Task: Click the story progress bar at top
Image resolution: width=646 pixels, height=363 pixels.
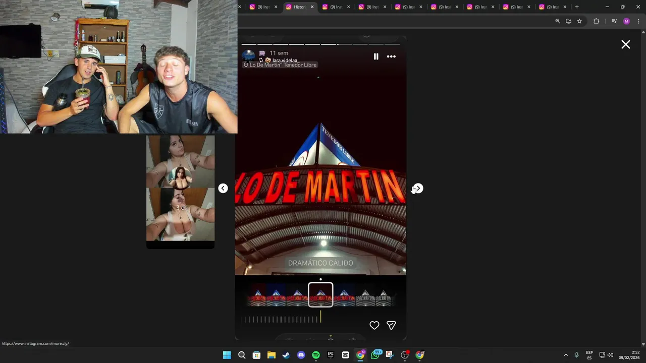Action: click(x=320, y=44)
